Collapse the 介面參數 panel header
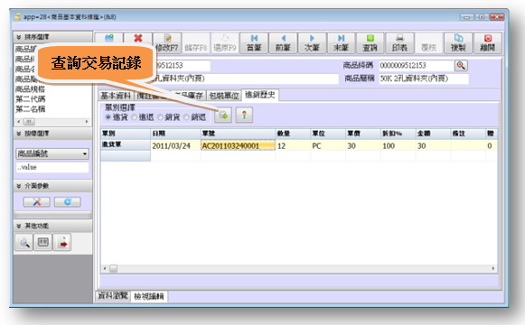The image size is (525, 325). click(53, 186)
